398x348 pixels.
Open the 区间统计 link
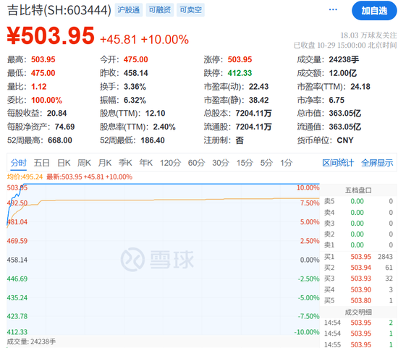(x=338, y=163)
